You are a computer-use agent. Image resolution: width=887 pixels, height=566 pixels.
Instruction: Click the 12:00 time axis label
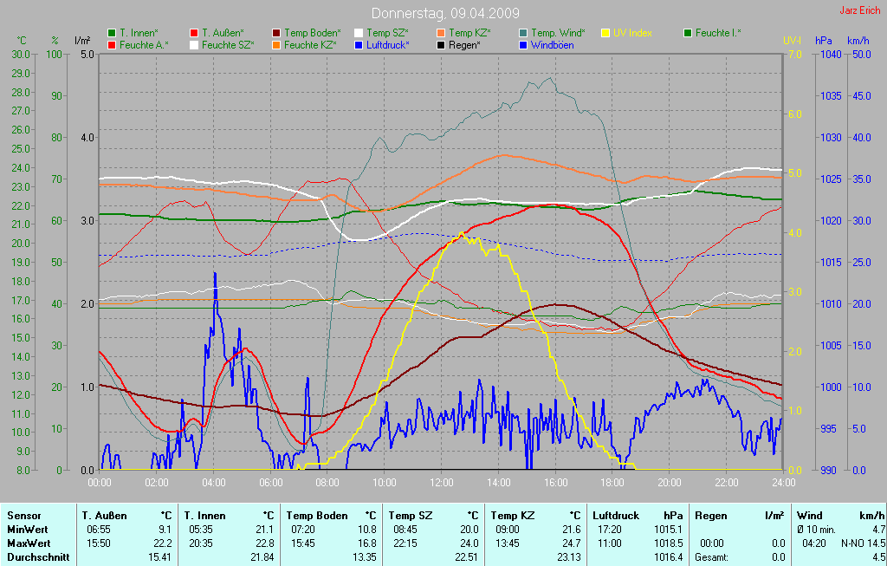click(x=441, y=483)
